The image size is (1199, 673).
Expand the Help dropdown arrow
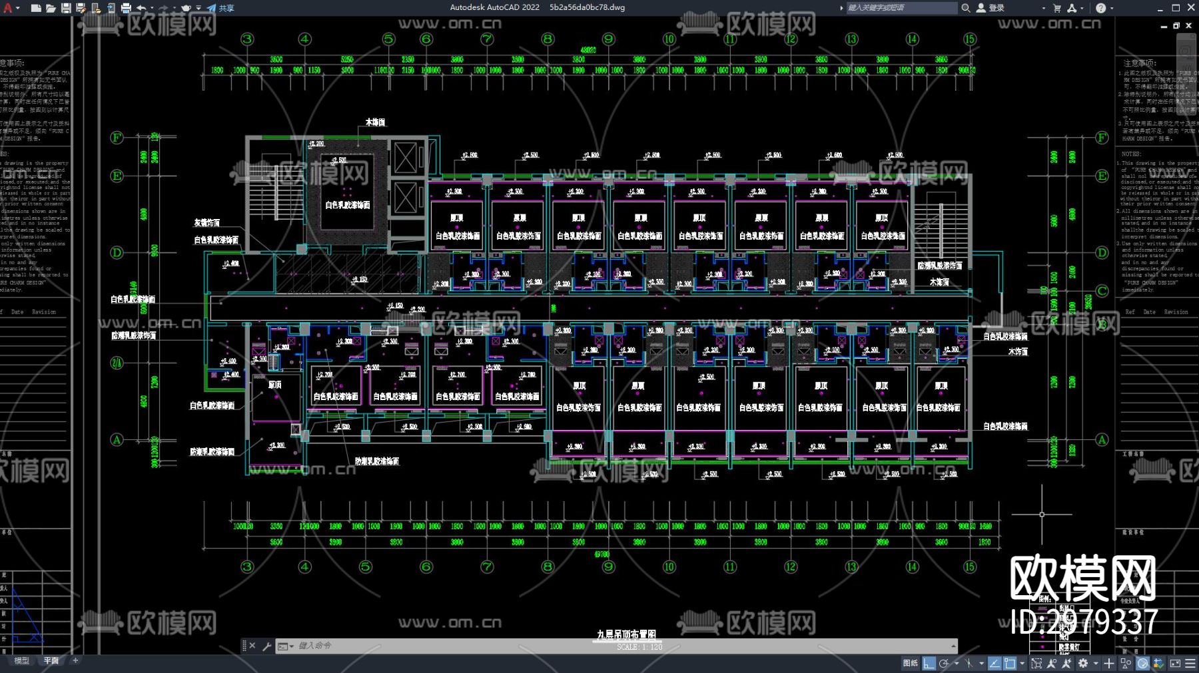click(x=1111, y=8)
